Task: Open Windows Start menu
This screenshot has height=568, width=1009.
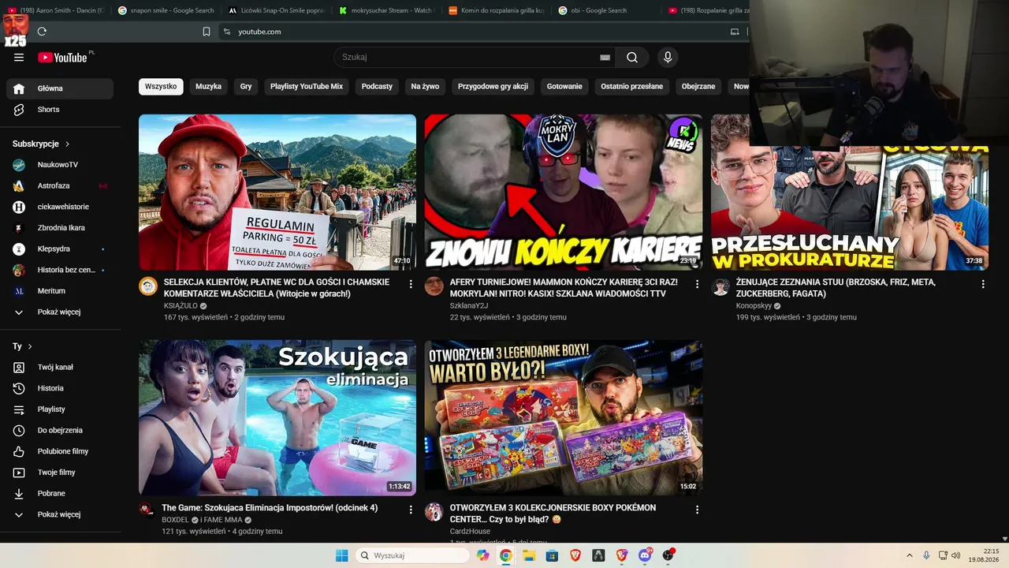Action: 341,555
